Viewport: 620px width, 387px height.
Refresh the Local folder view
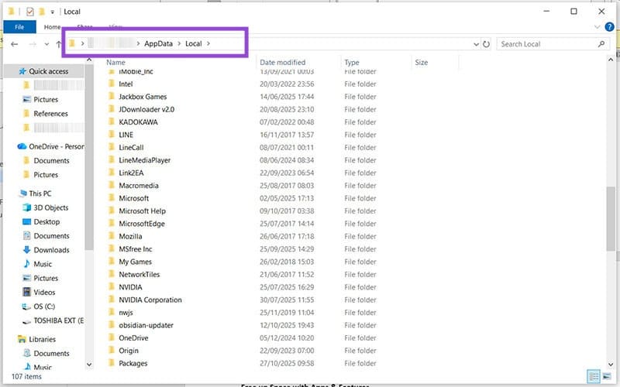coord(486,44)
